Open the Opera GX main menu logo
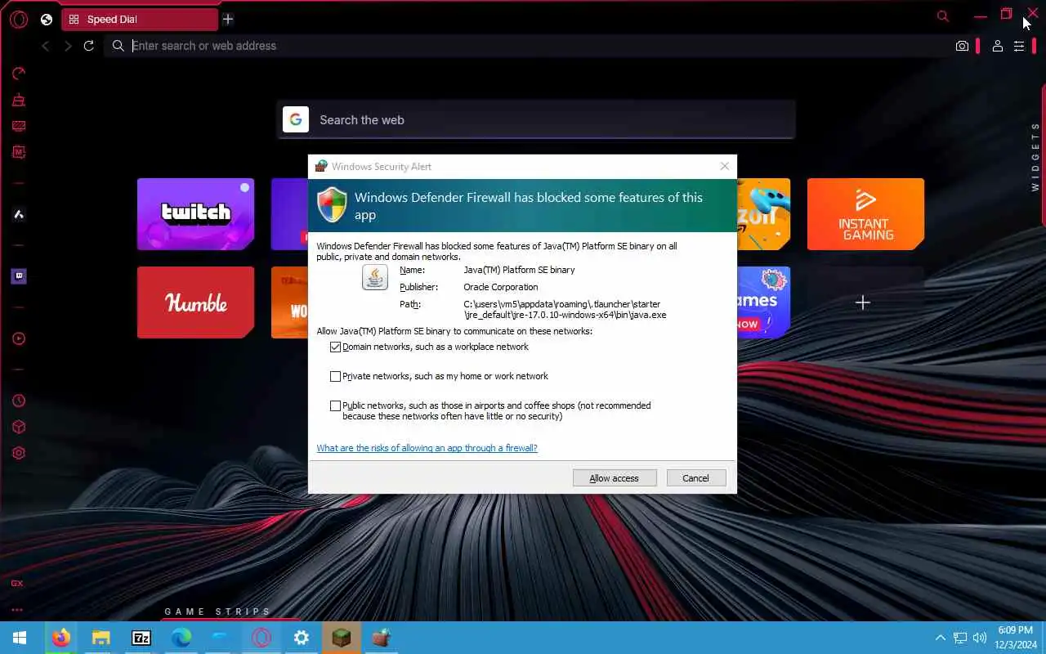Viewport: 1046px width, 654px height. (19, 20)
